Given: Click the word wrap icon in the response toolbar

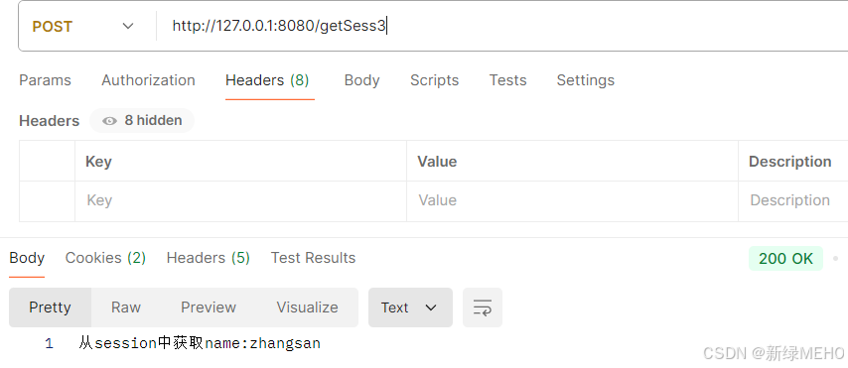Looking at the screenshot, I should [x=483, y=307].
